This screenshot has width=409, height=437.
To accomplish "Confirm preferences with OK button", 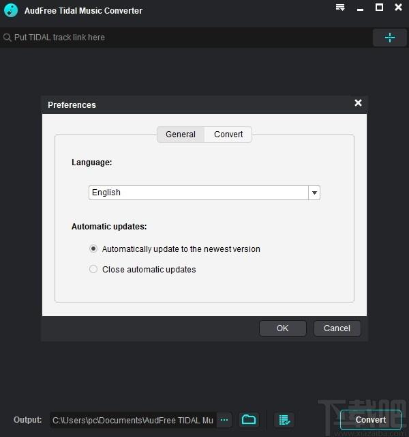I will point(283,328).
